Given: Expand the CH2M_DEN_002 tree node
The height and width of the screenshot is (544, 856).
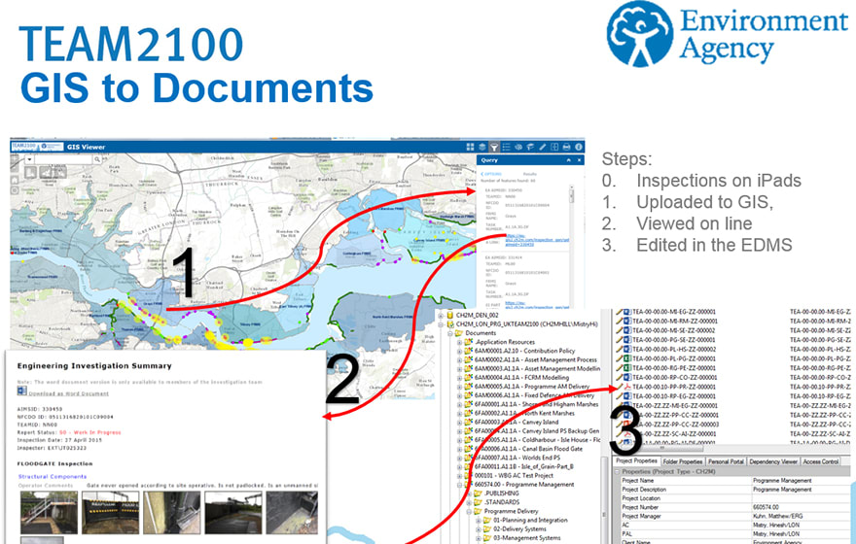Looking at the screenshot, I should tap(441, 316).
